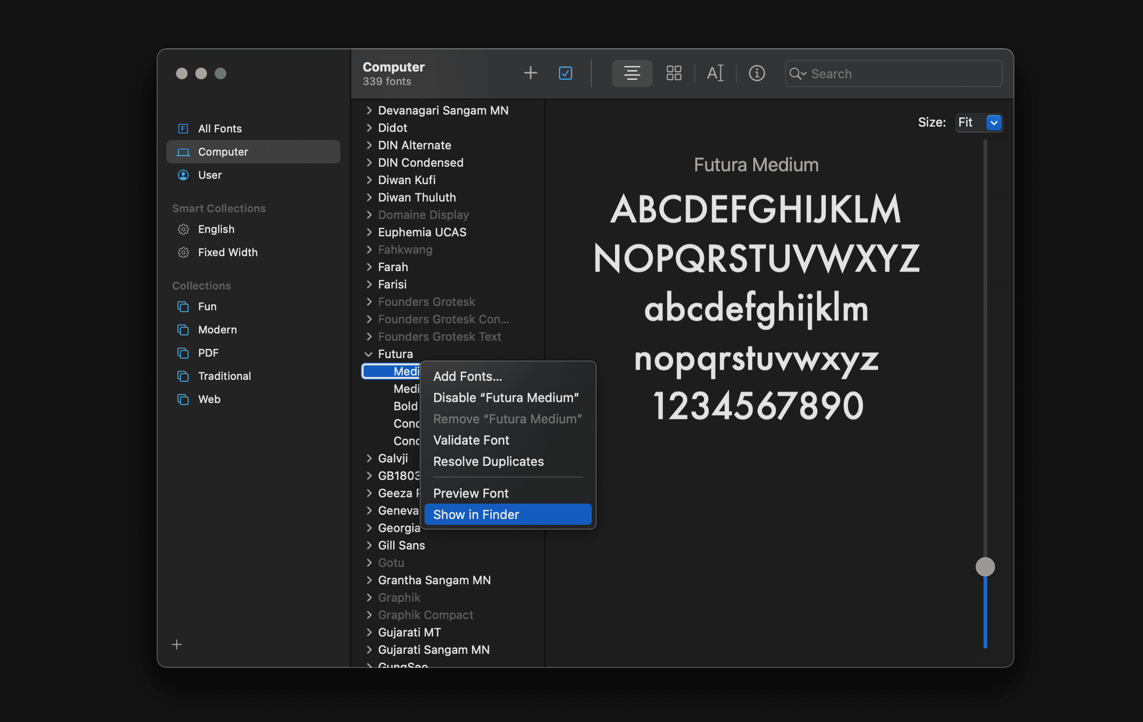
Task: Toggle the font enable checkmark in toolbar
Action: [x=565, y=73]
